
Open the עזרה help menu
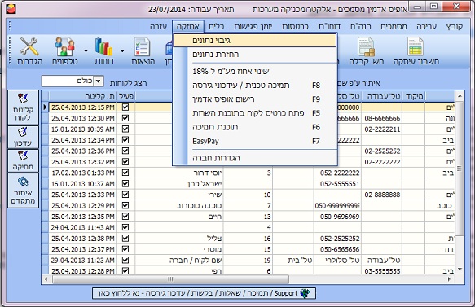(158, 26)
